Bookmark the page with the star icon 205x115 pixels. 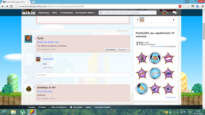184,6
